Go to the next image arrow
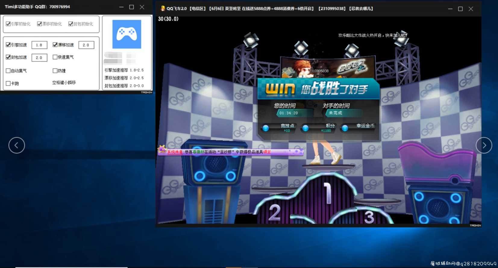This screenshot has height=268, width=498. (484, 145)
